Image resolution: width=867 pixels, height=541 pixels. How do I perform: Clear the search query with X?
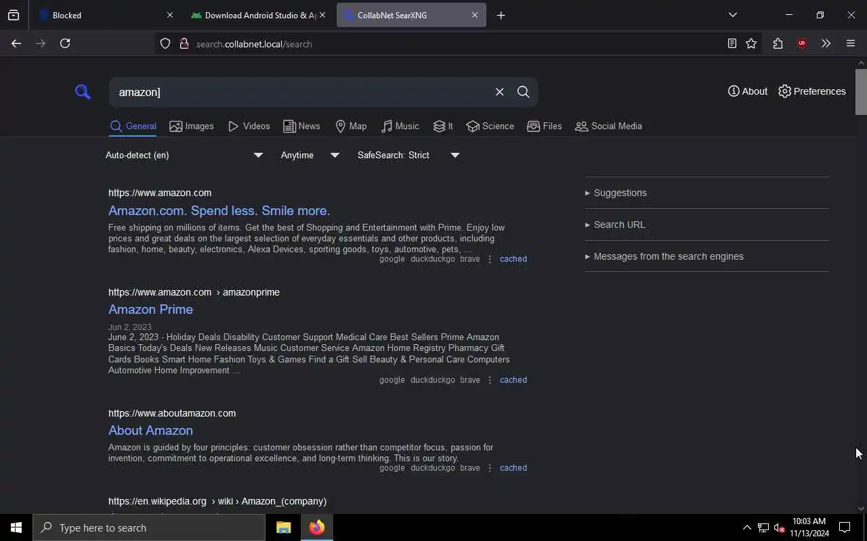[499, 92]
